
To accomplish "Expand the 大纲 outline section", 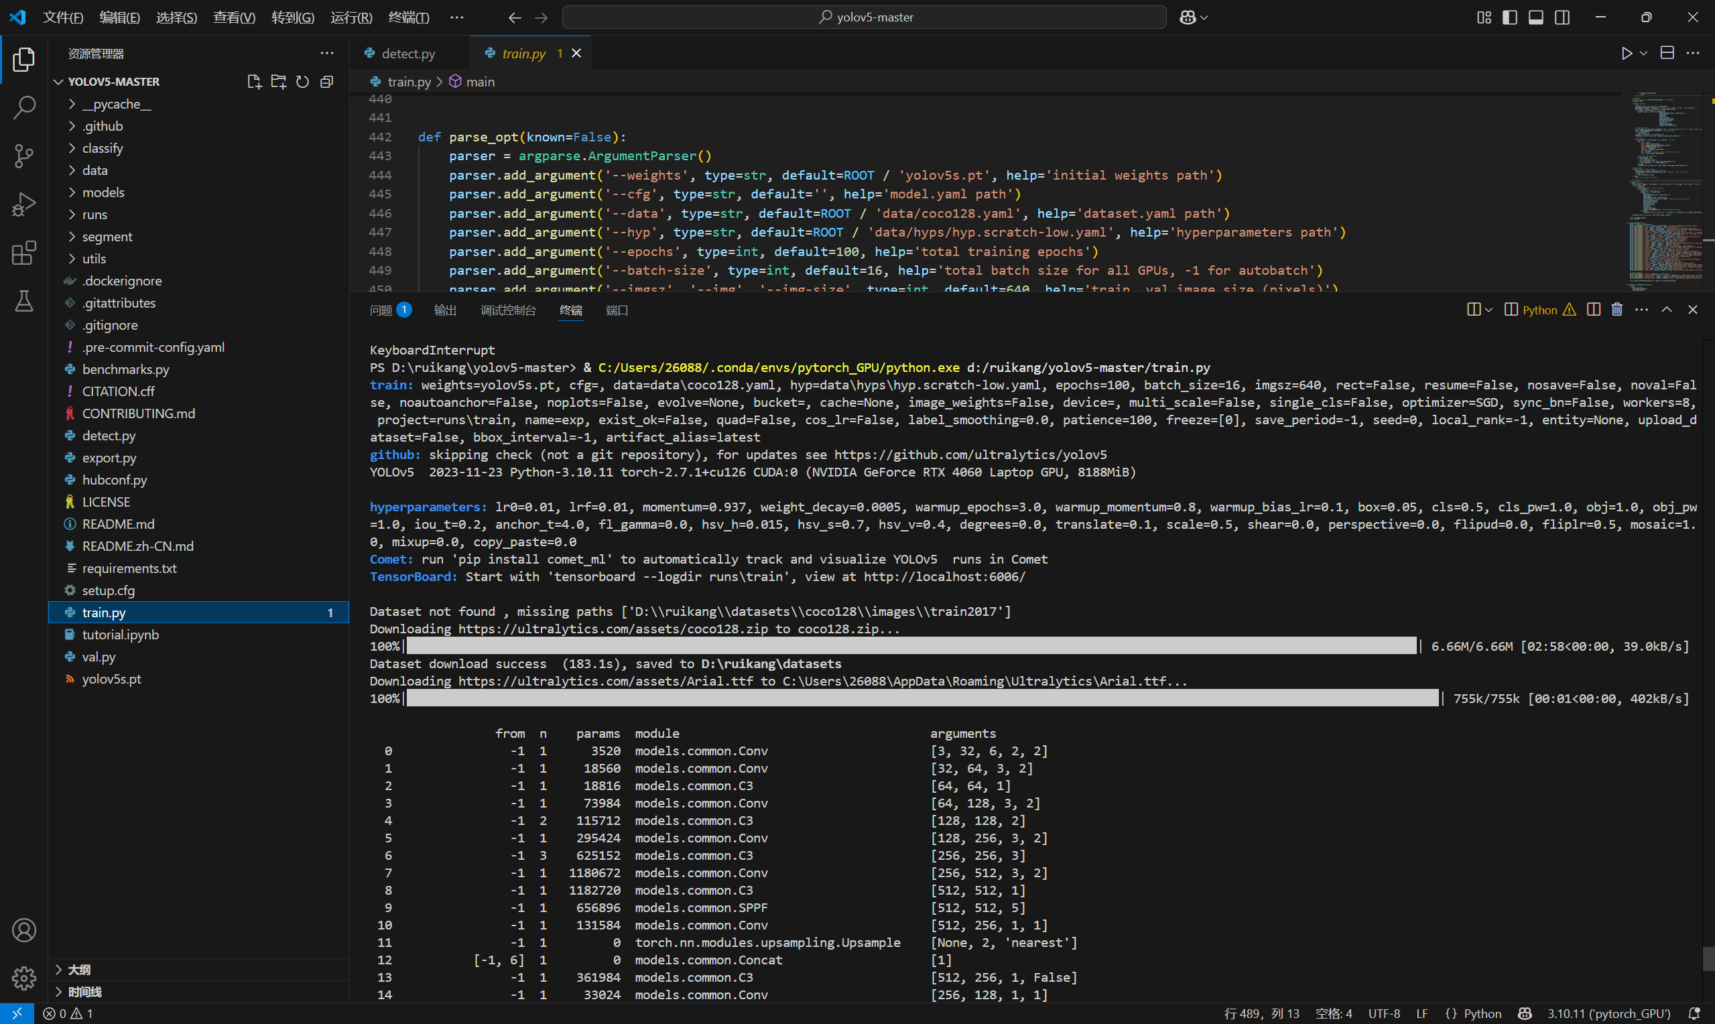I will 79,970.
